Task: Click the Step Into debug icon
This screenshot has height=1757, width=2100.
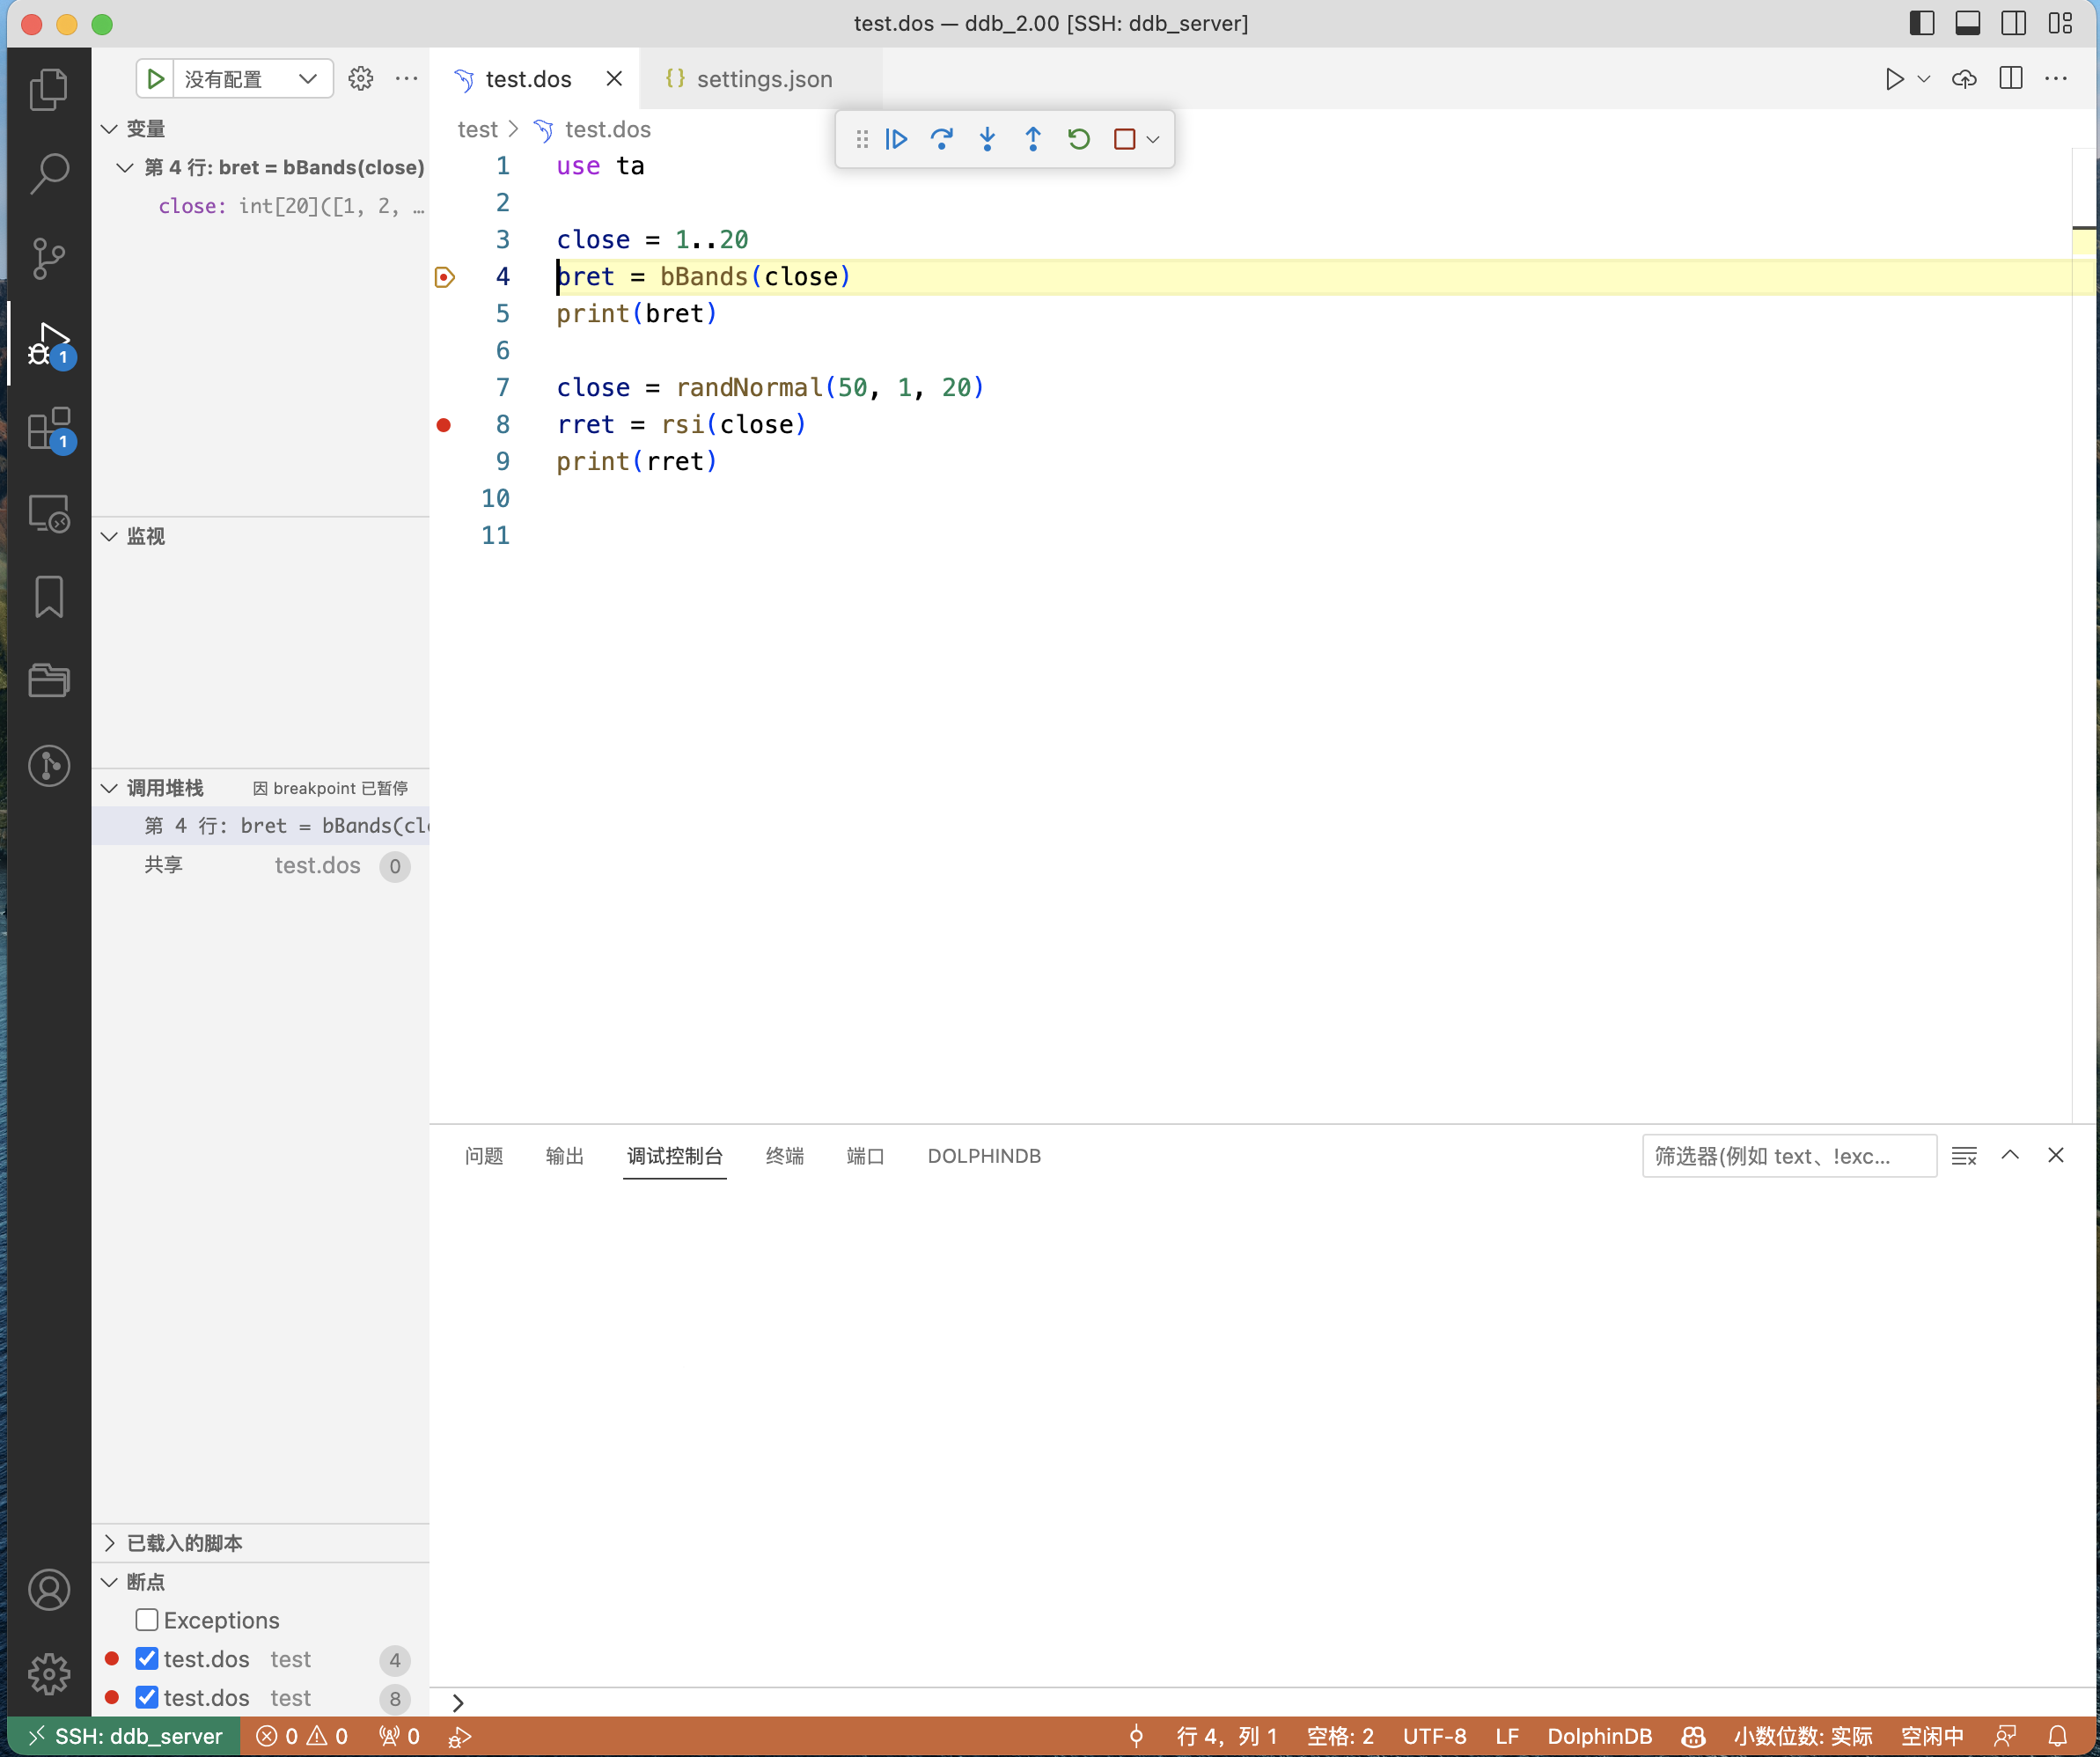Action: 987,139
